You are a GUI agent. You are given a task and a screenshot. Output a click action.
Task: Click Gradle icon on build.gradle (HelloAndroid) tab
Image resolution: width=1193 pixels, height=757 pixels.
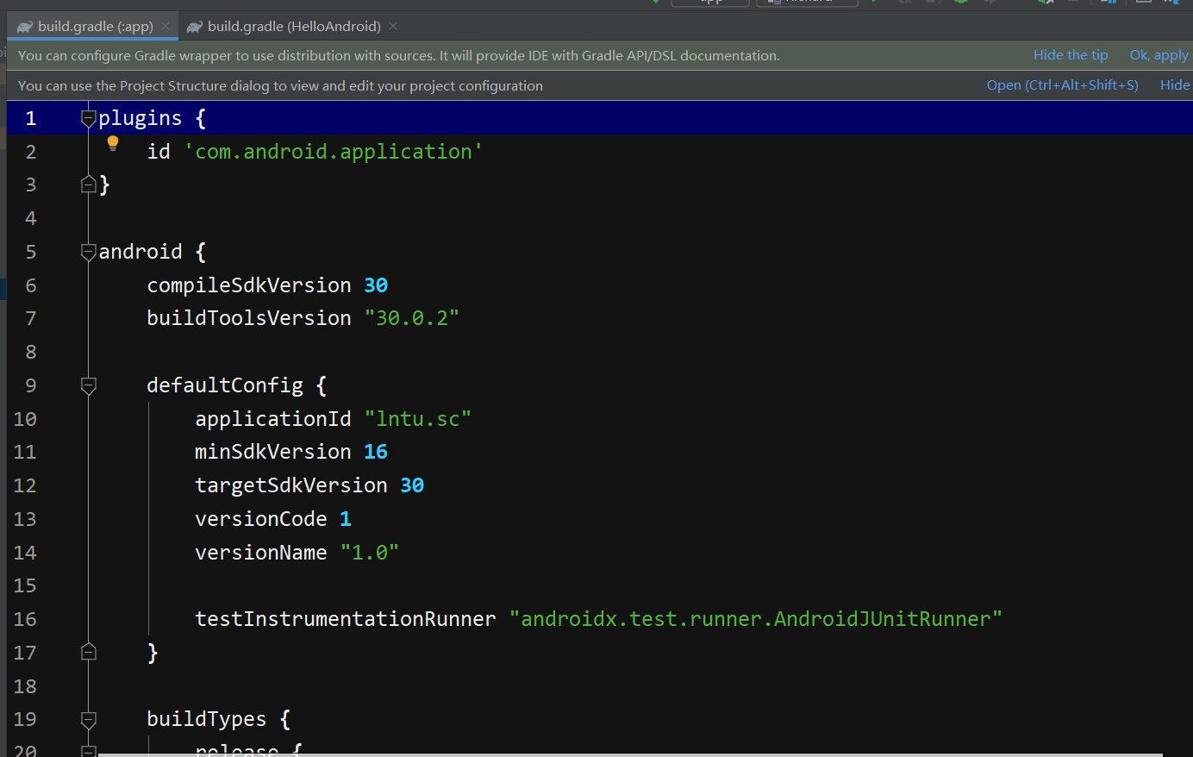click(x=195, y=27)
